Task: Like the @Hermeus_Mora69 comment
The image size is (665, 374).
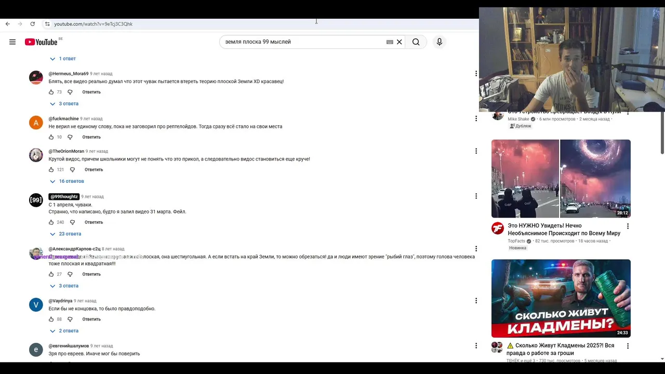Action: point(51,92)
